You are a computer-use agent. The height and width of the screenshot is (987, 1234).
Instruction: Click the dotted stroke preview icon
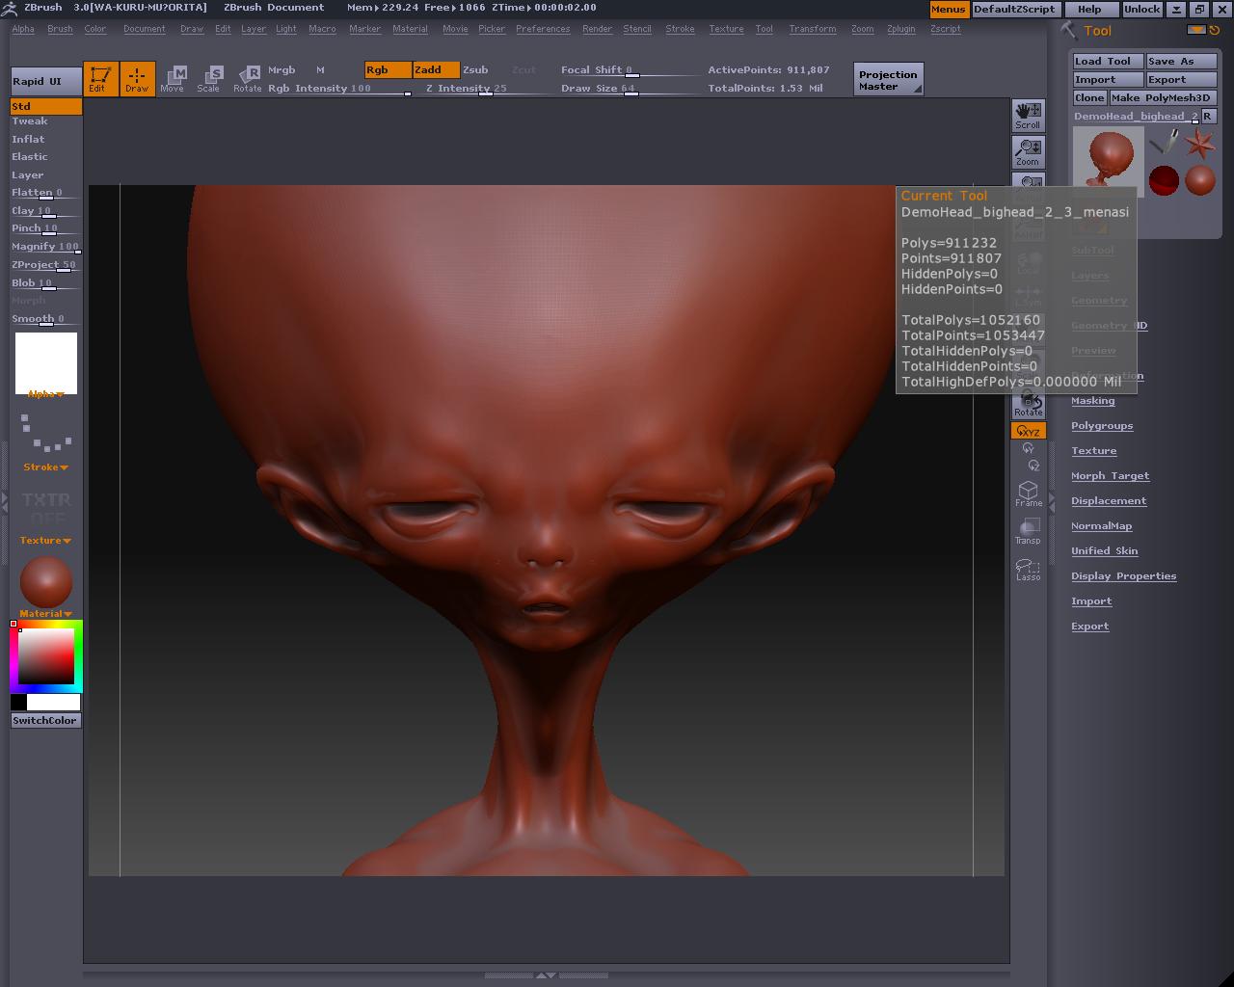pyautogui.click(x=46, y=432)
